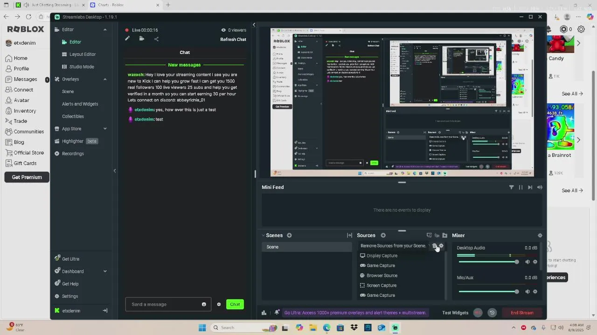This screenshot has width=597, height=335.
Task: Click Get Premium in Roblox sidebar
Action: pos(27,177)
